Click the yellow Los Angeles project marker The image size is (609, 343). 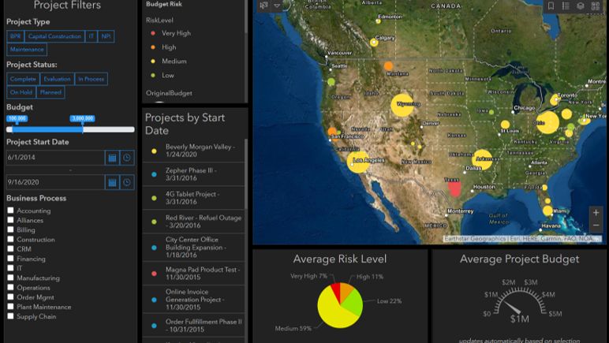coord(358,162)
